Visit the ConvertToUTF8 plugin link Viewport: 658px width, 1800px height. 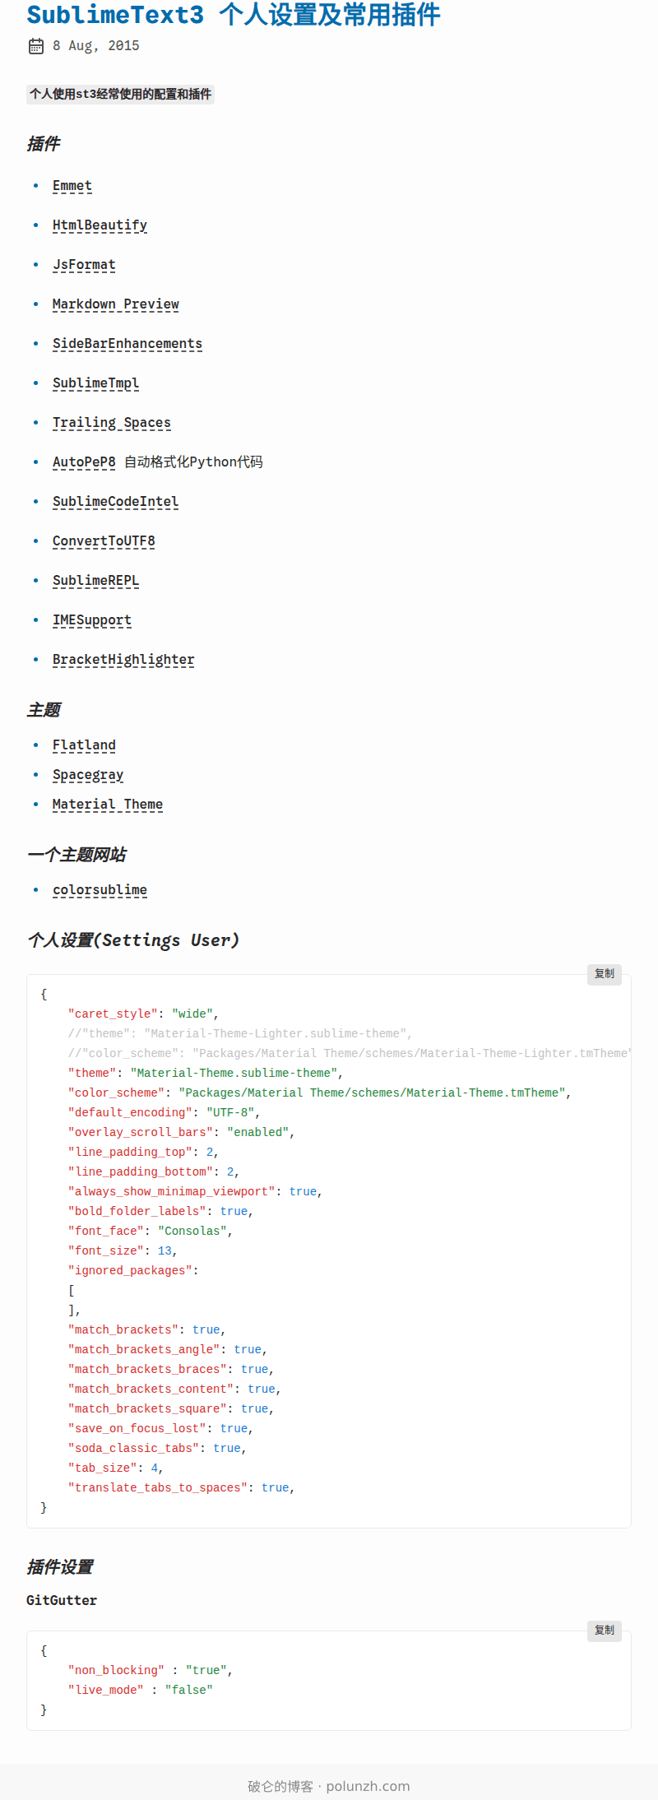[x=104, y=541]
